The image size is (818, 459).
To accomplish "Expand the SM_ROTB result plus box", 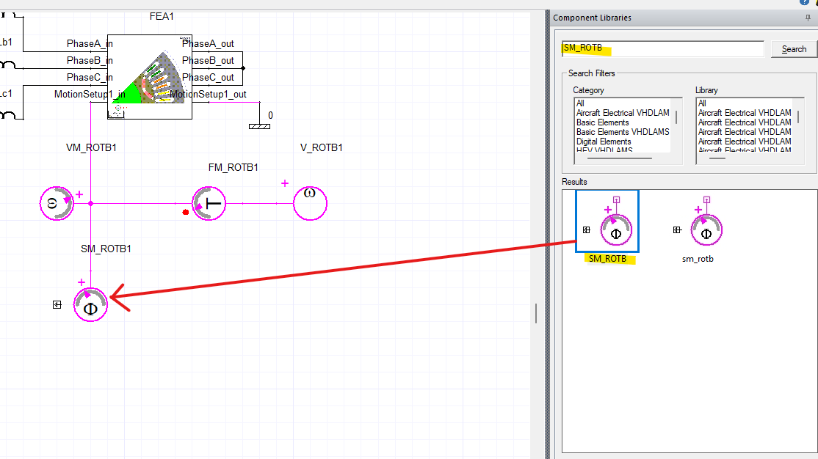I will [x=586, y=229].
